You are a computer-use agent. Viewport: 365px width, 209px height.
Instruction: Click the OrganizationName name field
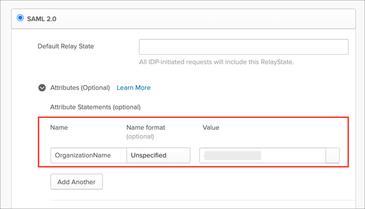(x=89, y=155)
